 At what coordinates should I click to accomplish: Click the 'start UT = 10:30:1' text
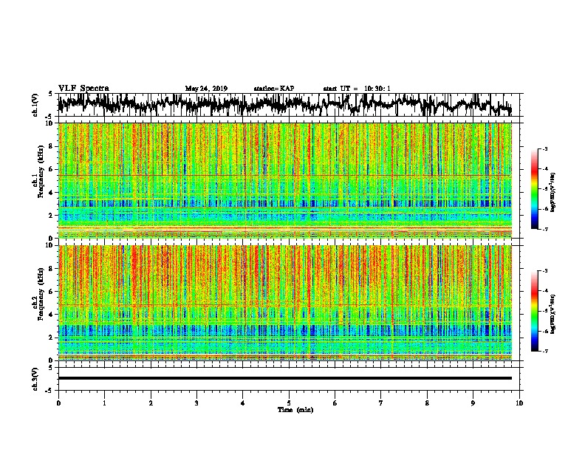(357, 89)
